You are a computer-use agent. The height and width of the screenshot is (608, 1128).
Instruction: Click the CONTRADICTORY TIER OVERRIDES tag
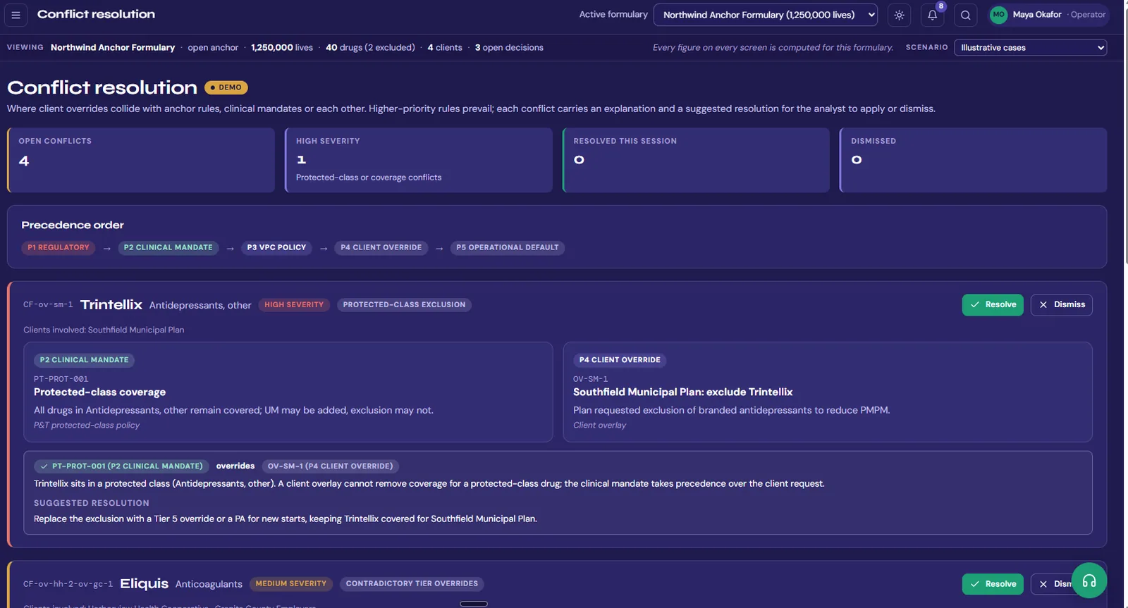point(412,584)
